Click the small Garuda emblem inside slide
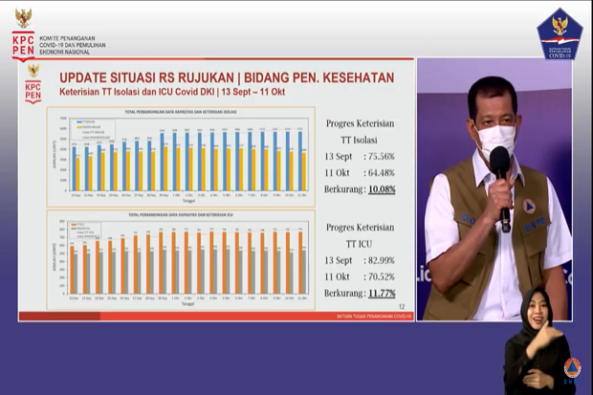593x395 pixels. (x=33, y=71)
